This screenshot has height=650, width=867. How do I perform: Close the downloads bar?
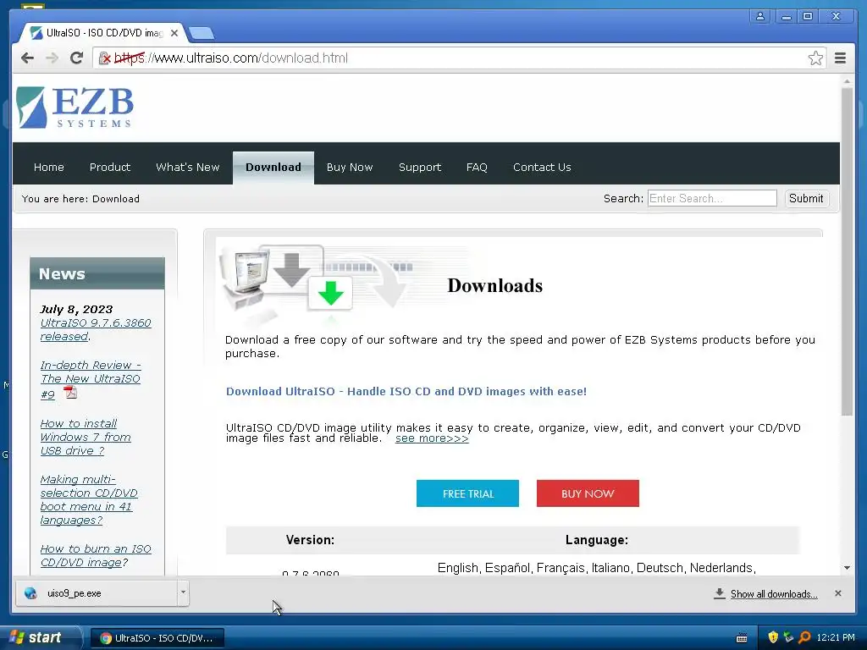[838, 593]
